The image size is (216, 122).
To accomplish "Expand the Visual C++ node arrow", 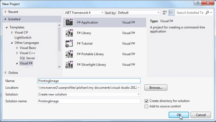I will [17, 53].
